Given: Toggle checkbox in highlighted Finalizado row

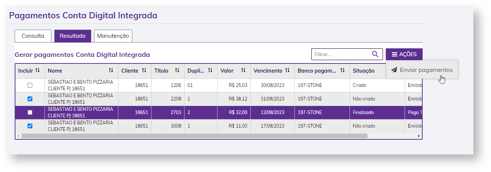Looking at the screenshot, I should coord(30,112).
